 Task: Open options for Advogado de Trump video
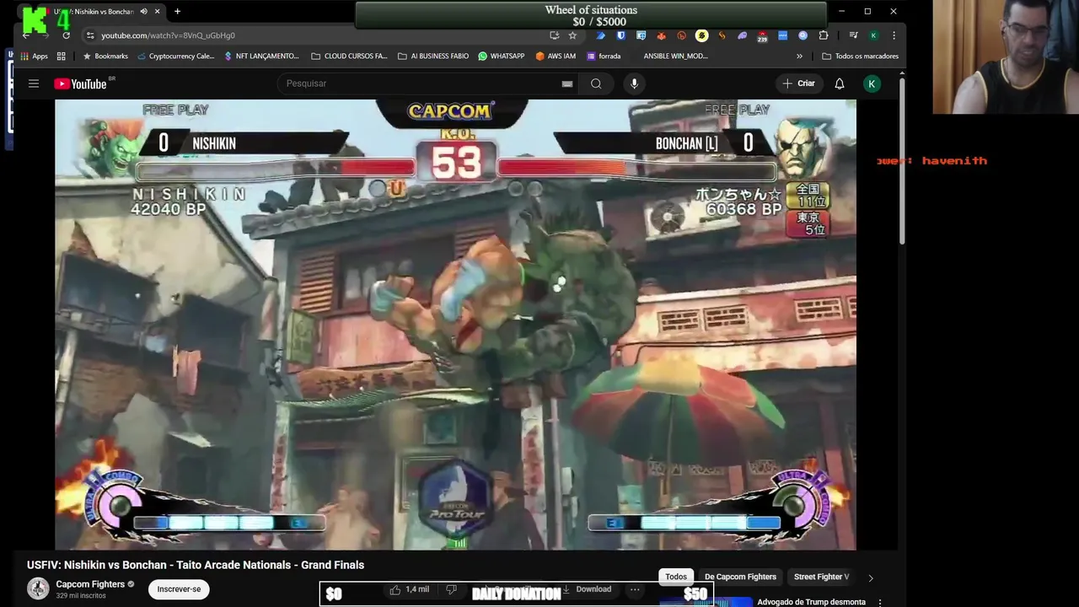point(880,602)
